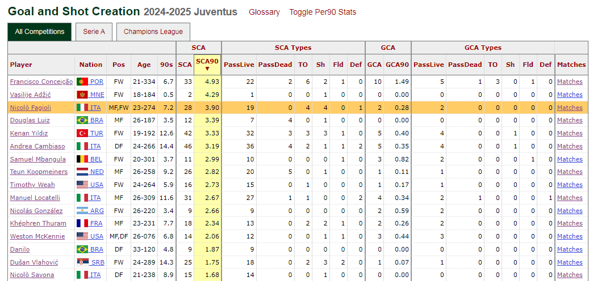This screenshot has height=281, width=614.
Task: Open Dušan Vlahović player link
Action: coord(34,262)
